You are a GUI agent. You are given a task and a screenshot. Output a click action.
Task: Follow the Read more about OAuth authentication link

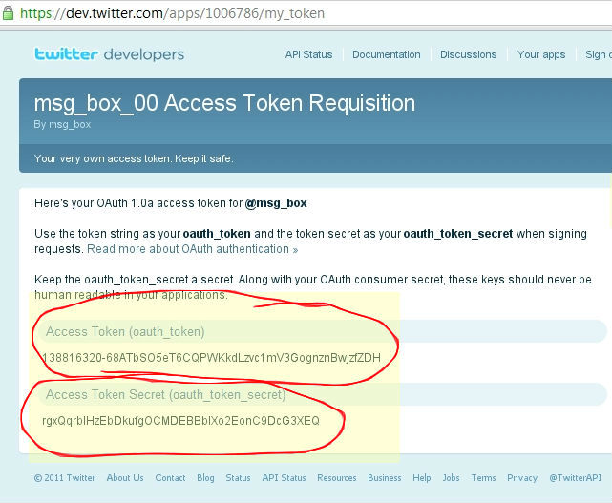click(x=193, y=249)
